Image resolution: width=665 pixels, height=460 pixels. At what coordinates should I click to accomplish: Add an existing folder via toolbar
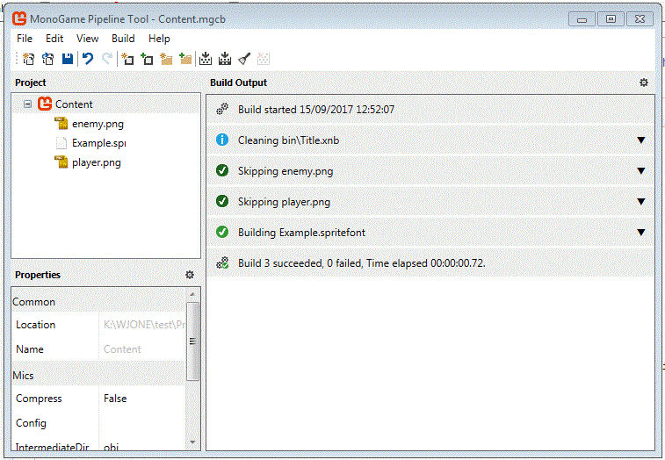coord(185,59)
